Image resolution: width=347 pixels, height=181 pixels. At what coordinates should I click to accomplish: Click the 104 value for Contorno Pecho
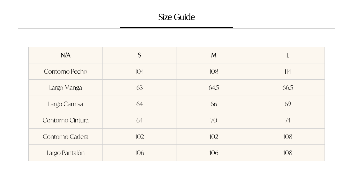[140, 72]
